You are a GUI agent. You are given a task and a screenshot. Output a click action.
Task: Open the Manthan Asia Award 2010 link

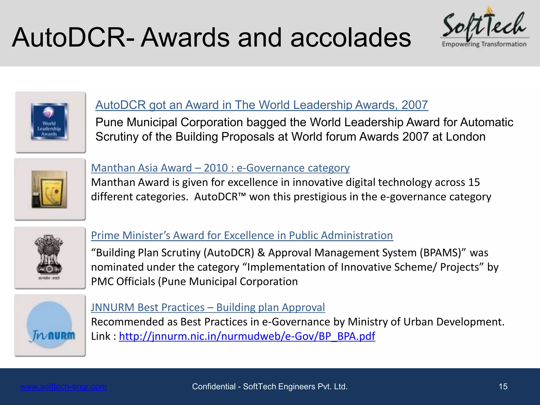[220, 168]
